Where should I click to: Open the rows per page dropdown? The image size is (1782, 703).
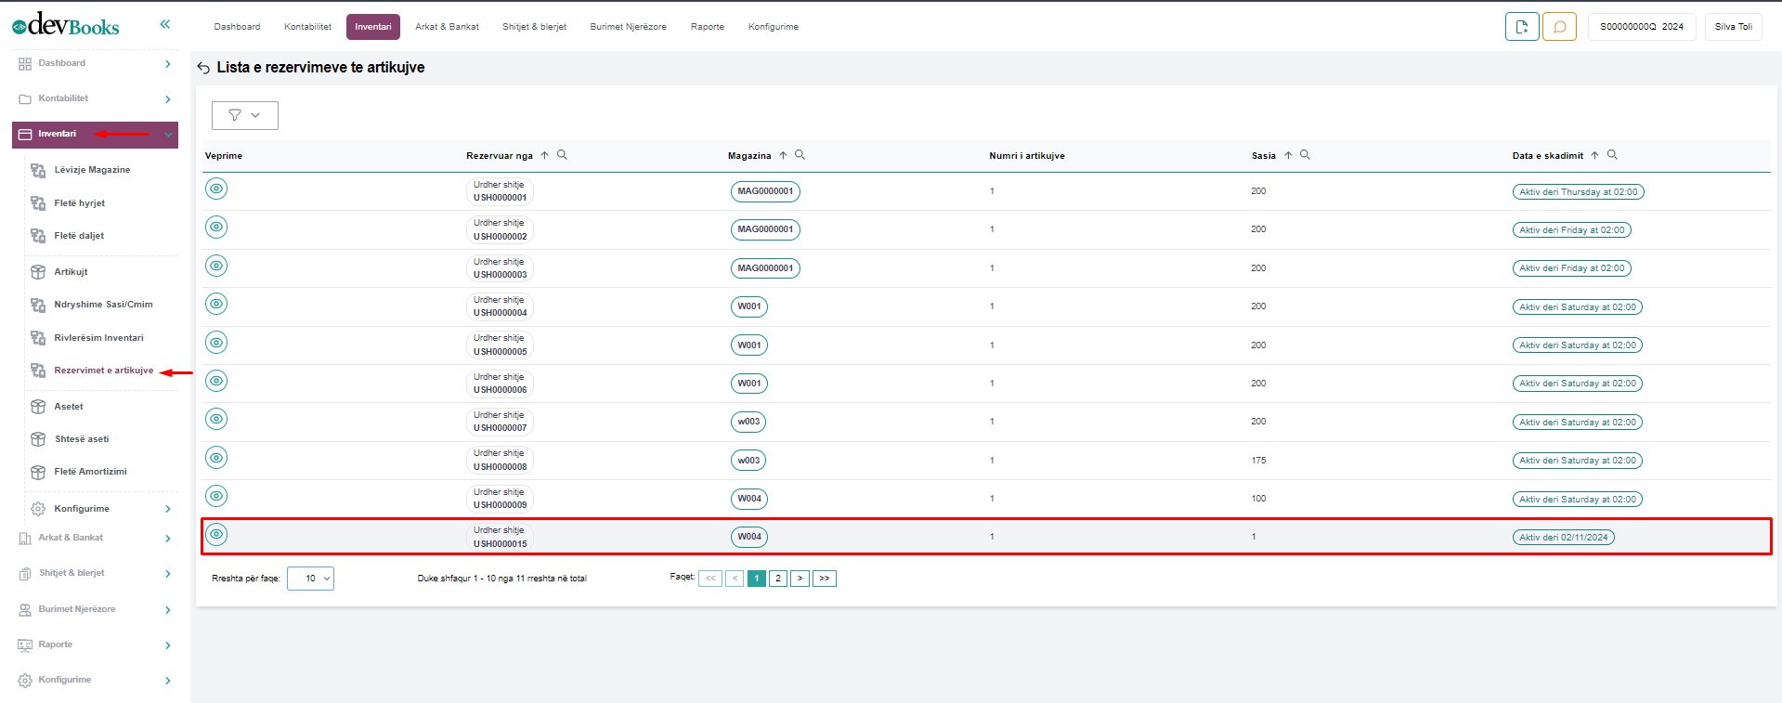310,579
